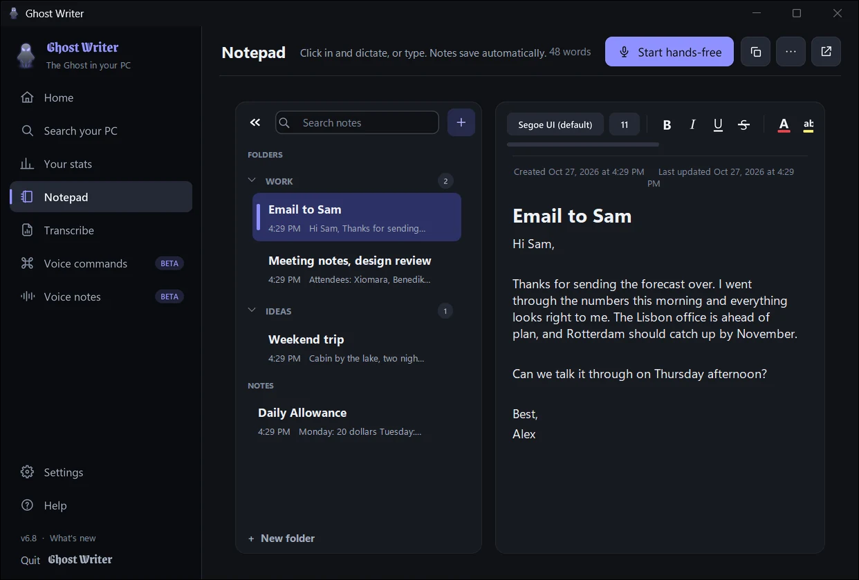Toggle bold formatting
This screenshot has height=580, width=859.
pos(667,124)
